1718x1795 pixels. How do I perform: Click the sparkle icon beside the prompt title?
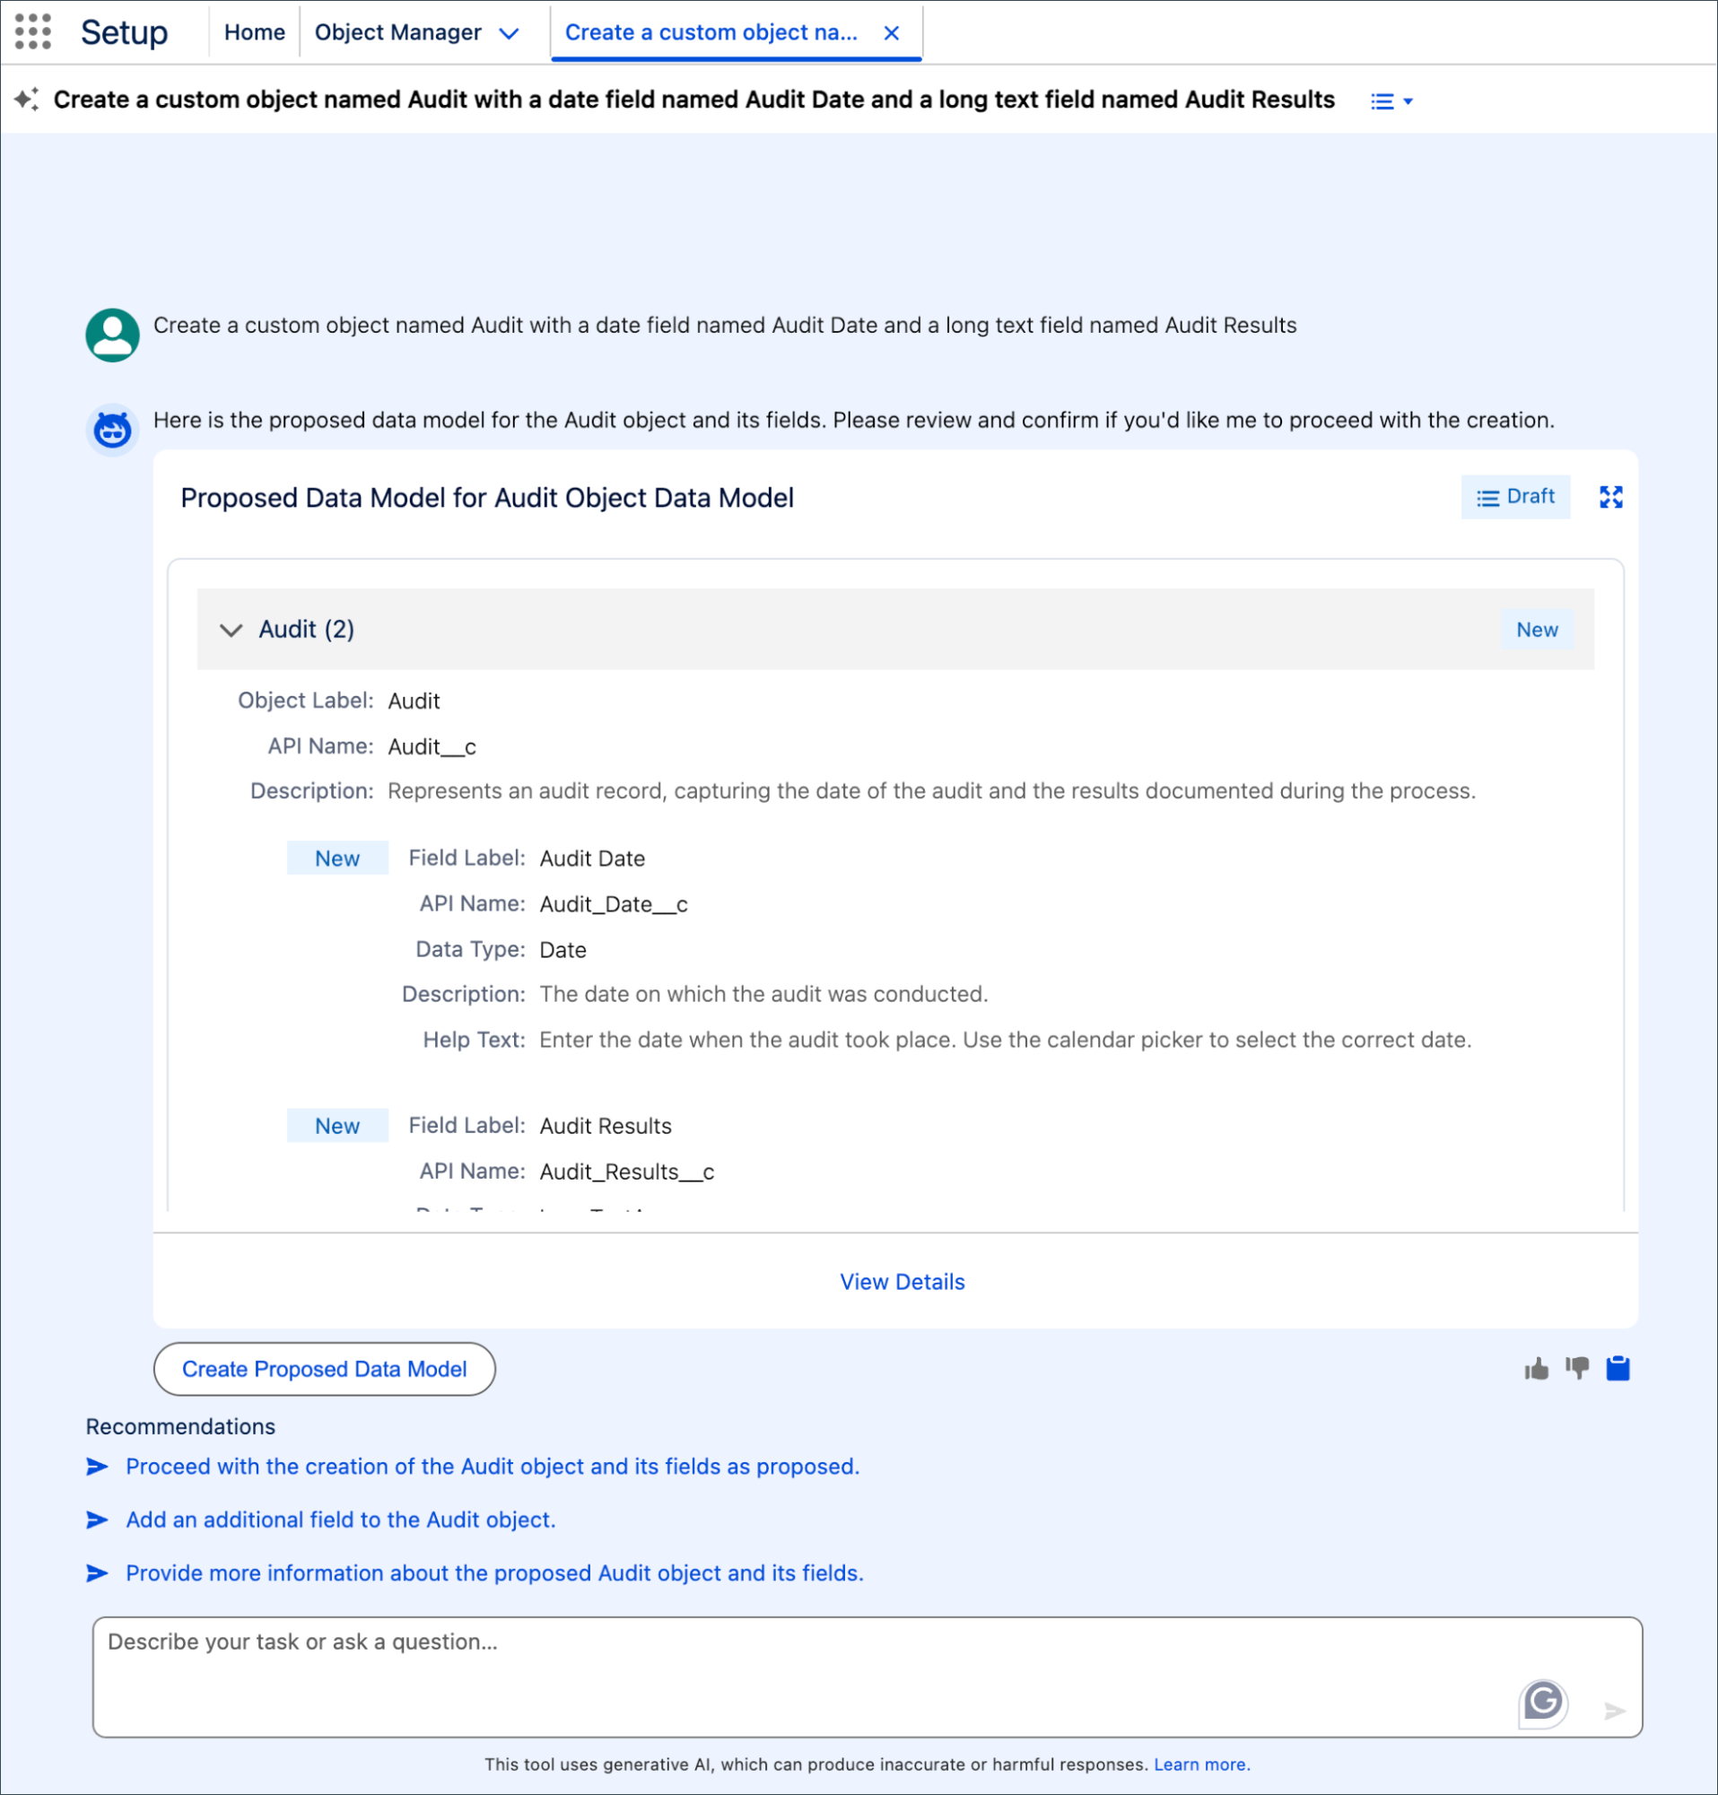click(x=28, y=99)
